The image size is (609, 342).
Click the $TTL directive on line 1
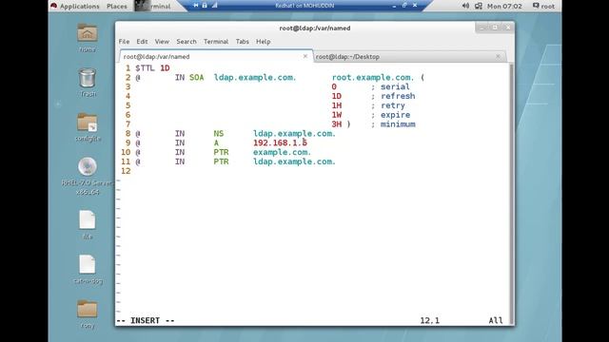(x=145, y=68)
